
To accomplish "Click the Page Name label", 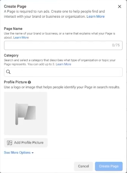I will (x=13, y=29).
